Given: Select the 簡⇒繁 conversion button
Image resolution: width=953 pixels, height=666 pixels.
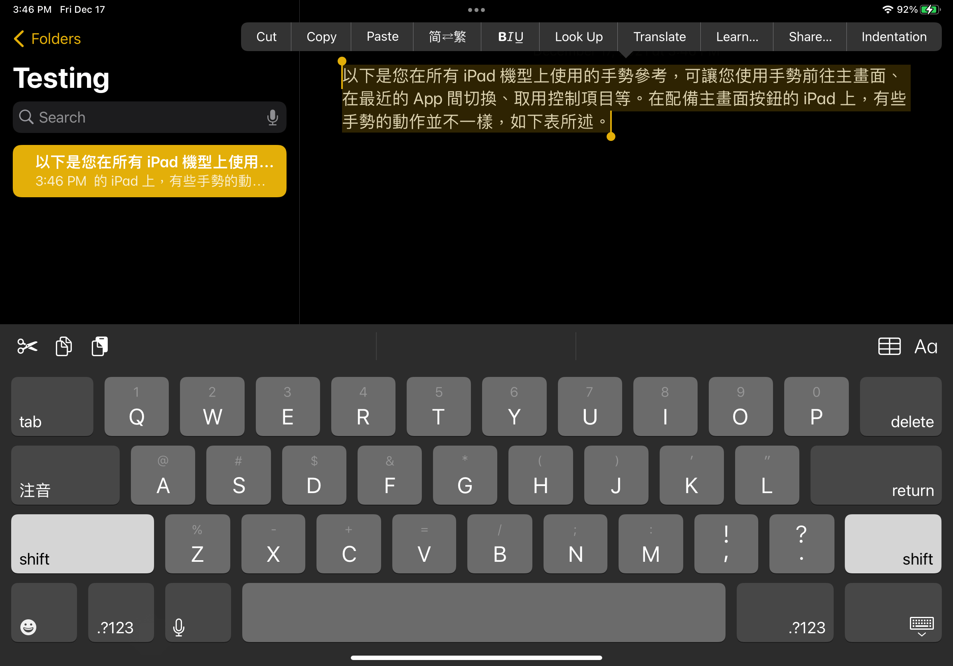Looking at the screenshot, I should (447, 36).
